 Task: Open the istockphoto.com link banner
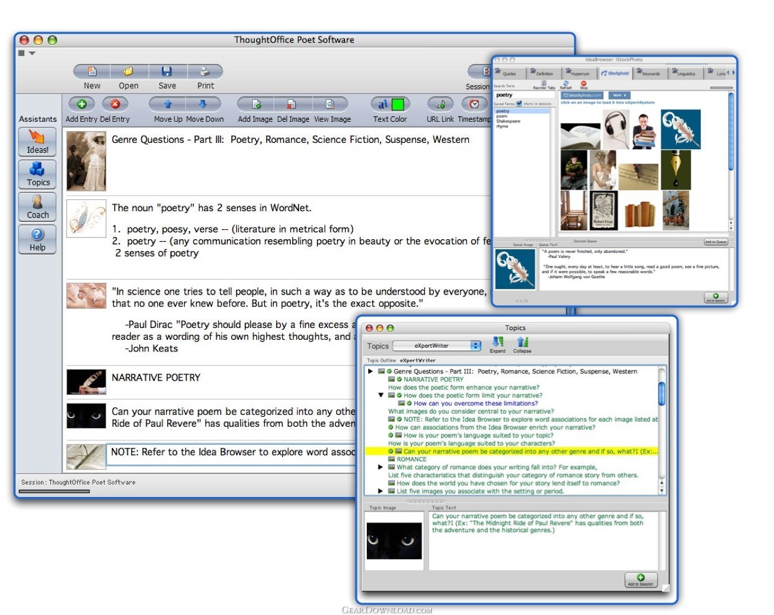(x=583, y=95)
